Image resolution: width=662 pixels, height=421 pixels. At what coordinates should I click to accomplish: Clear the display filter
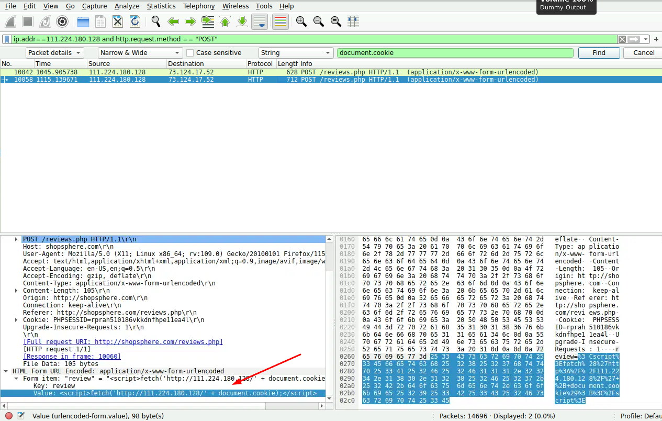622,39
